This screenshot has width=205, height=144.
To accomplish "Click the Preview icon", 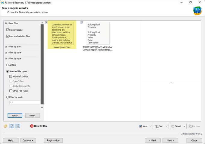I will click(190, 126).
